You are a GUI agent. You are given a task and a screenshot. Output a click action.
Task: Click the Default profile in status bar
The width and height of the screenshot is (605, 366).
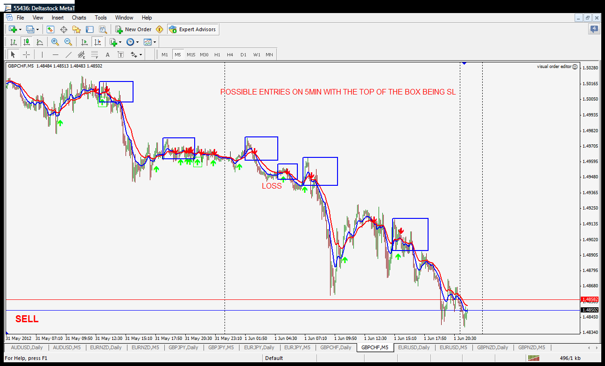(x=274, y=358)
